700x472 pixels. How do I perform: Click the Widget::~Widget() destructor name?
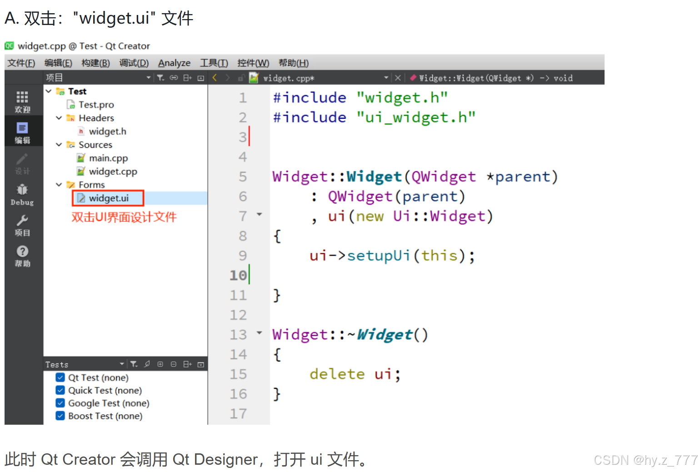point(350,335)
